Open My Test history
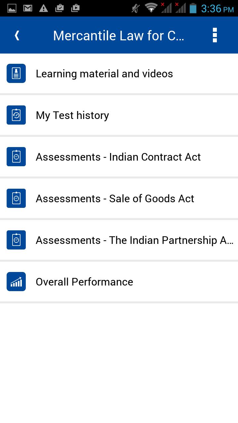This screenshot has width=238, height=423. coord(72,115)
